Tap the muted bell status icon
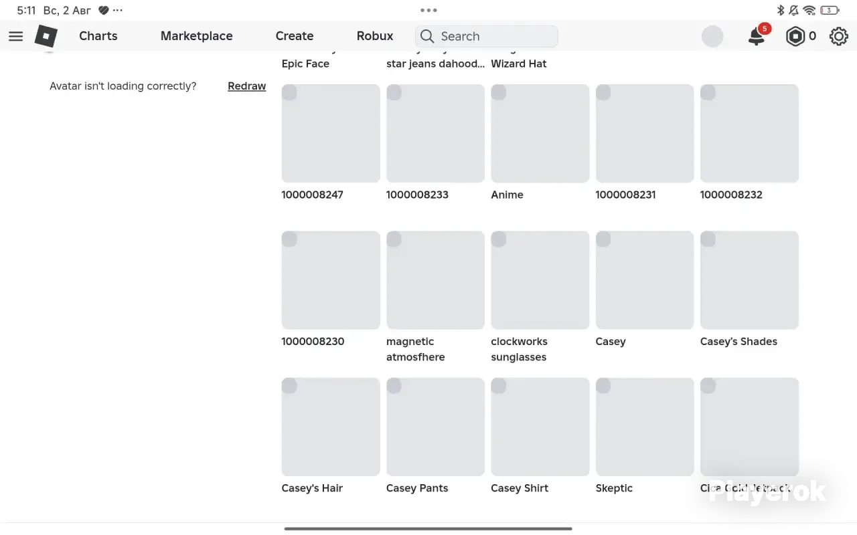The image size is (857, 535). [794, 10]
